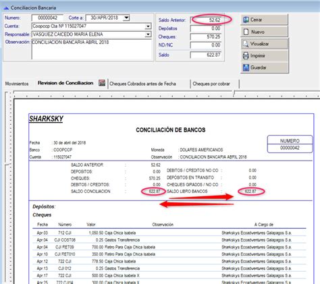Click the window icon beside Conciliacion Bancaria
Viewport: 320px width, 284px height.
(x=6, y=8)
